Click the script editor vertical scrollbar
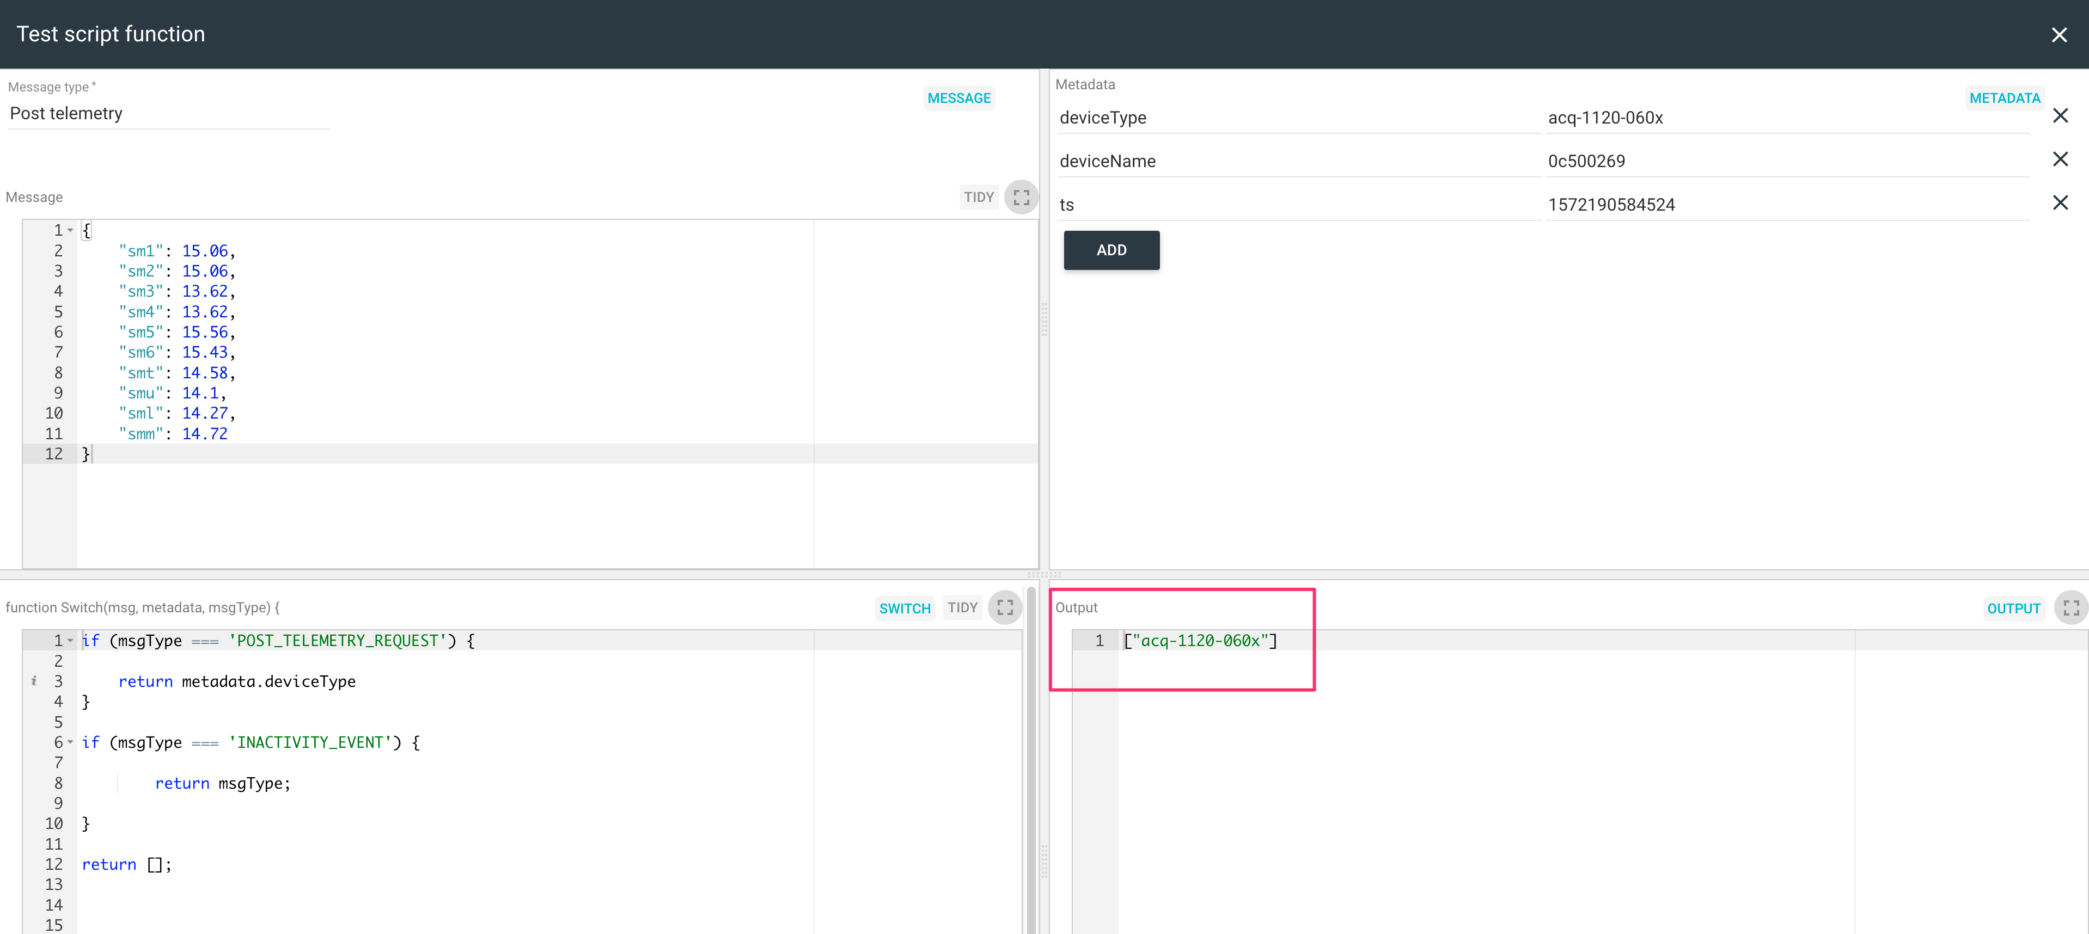Screen dimensions: 2089x934 coord(1031,760)
